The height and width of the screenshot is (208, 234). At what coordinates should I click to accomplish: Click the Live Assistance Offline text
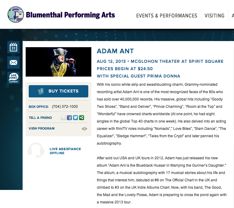65,151
